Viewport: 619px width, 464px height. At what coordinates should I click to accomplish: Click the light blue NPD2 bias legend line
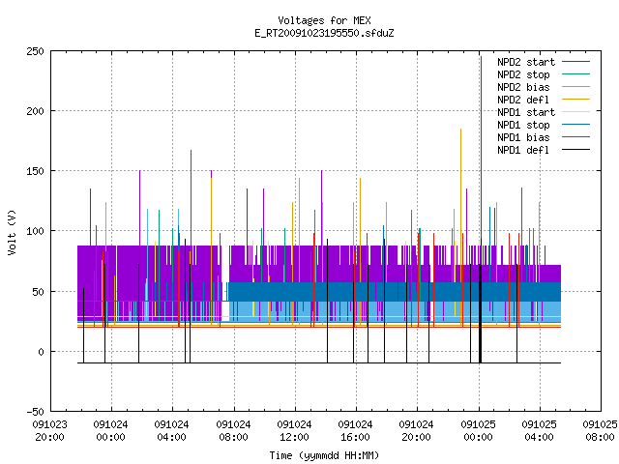(575, 86)
